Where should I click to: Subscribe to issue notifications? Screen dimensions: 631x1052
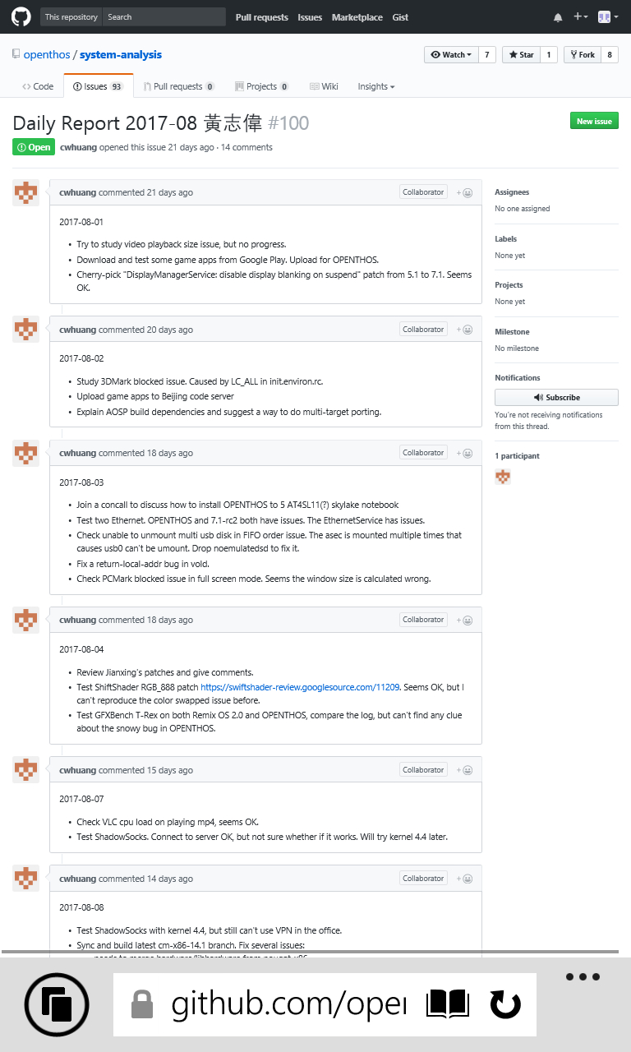coord(556,397)
